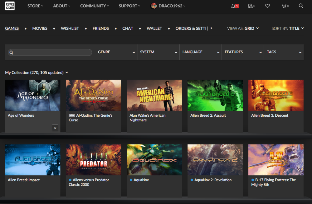Viewport: 312px width, 204px height.
Task: Open the Age of Wonders cover
Action: coord(33,95)
